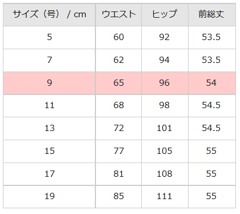Click hip value 108

tap(165, 174)
